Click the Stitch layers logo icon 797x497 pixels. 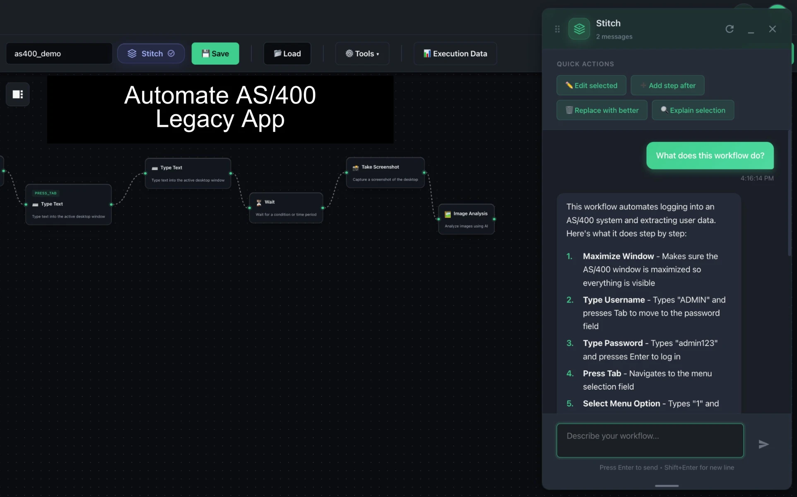click(x=579, y=29)
